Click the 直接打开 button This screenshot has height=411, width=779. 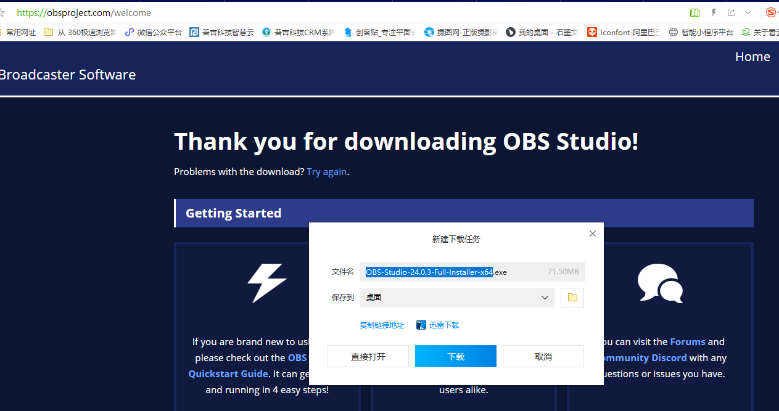click(x=368, y=357)
